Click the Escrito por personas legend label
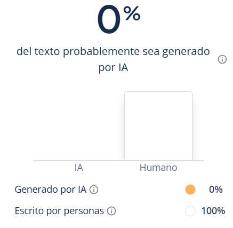The width and height of the screenshot is (233, 228). coord(59,211)
